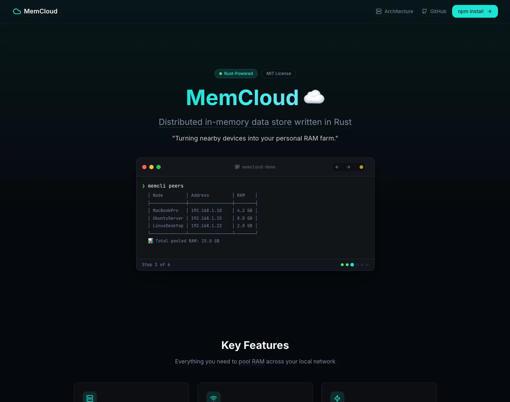Click the arrow inside npm install button

489,11
